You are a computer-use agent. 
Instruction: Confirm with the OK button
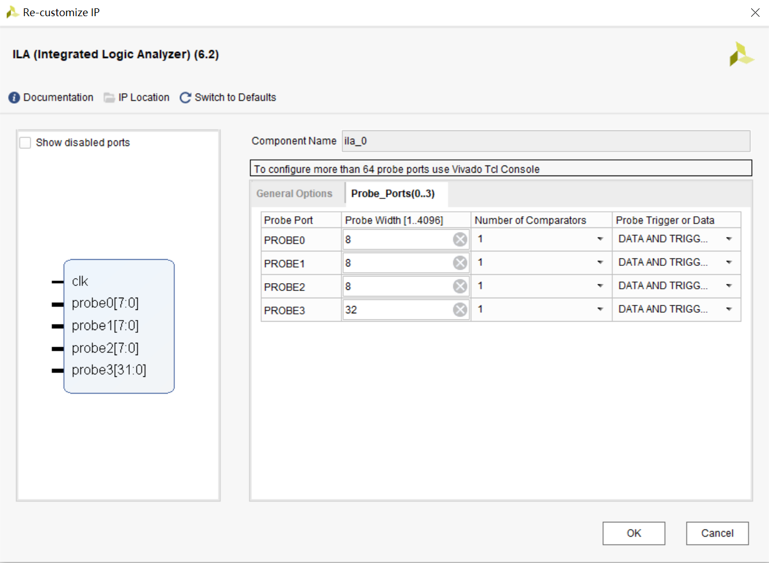(634, 533)
